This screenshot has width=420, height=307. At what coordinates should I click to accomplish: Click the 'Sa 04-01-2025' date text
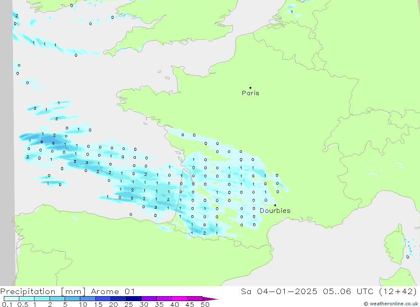coord(279,292)
